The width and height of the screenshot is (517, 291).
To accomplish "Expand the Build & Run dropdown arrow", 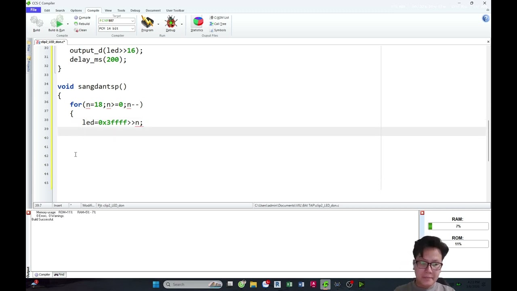I will 67,24.
